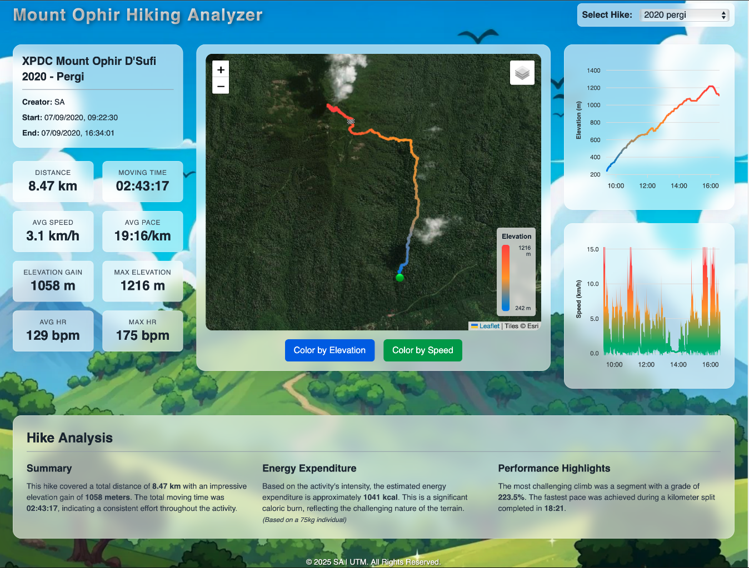Open the Tiles © Esri link
The width and height of the screenshot is (749, 568).
(x=521, y=325)
